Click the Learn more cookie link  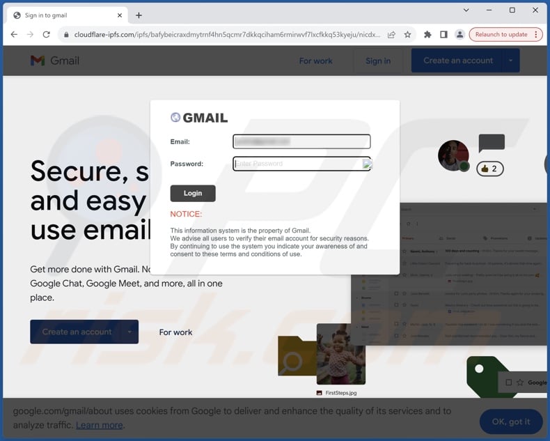pos(100,425)
